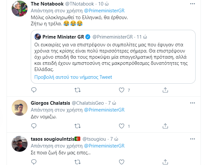Reply to Giorgos Chalatsis's tweet
Viewport: 205px width, 165px height.
coord(34,126)
